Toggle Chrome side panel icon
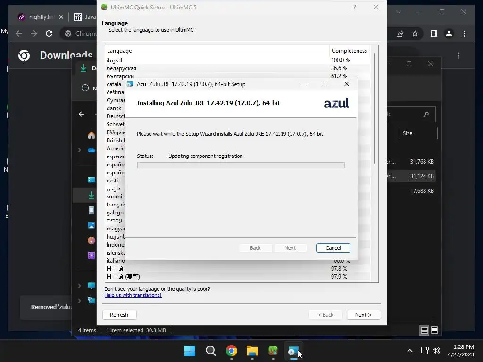This screenshot has height=362, width=483. tap(434, 33)
